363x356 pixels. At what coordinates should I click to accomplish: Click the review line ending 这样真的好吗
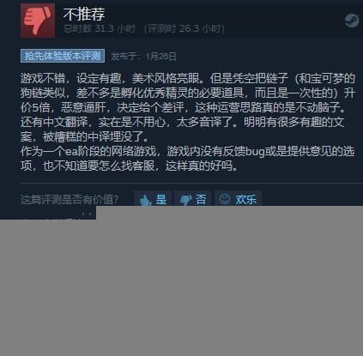pyautogui.click(x=130, y=166)
